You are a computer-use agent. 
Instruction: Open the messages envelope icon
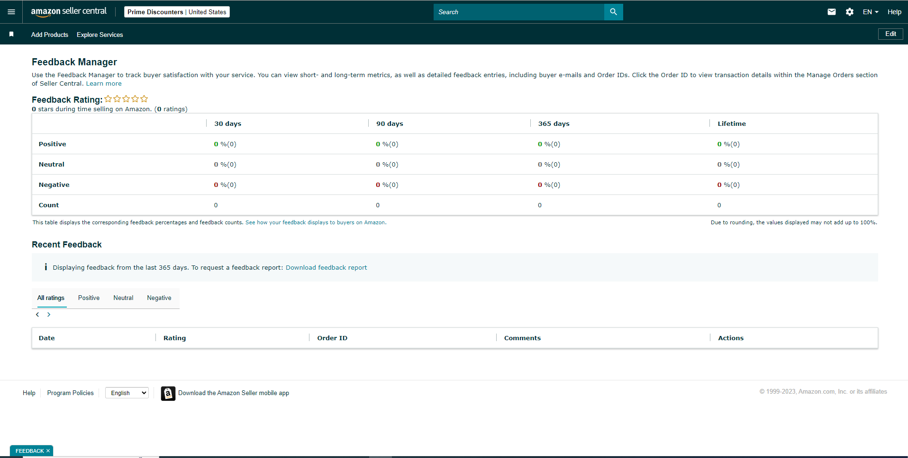pyautogui.click(x=832, y=12)
